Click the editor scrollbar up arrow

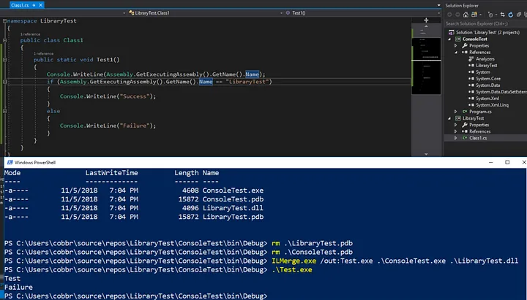pos(426,26)
